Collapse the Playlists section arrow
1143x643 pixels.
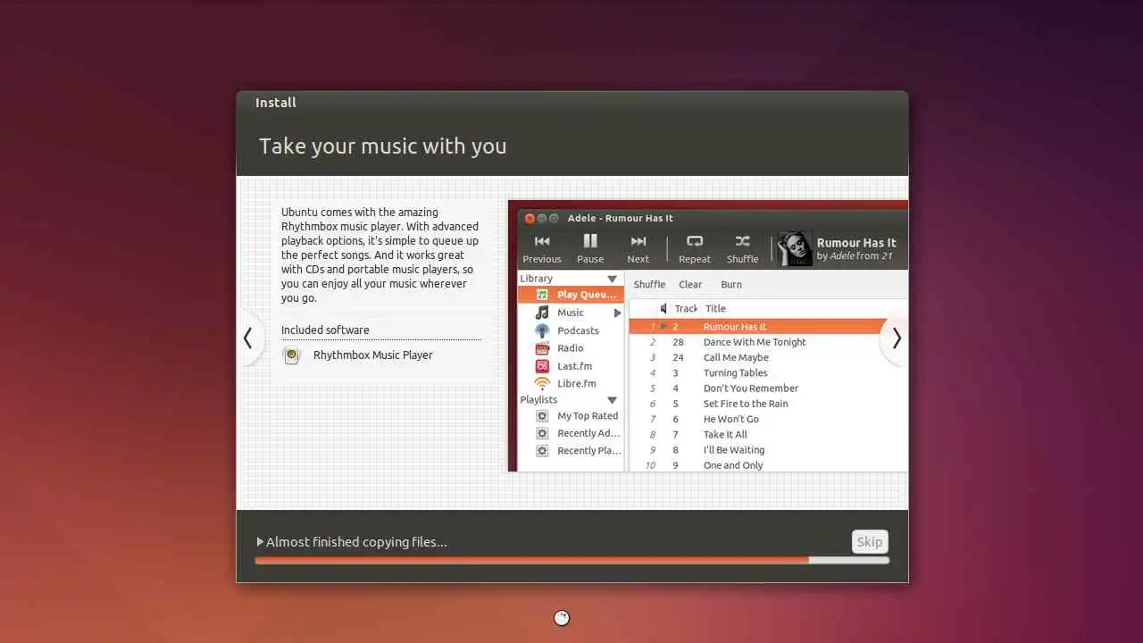(x=612, y=400)
